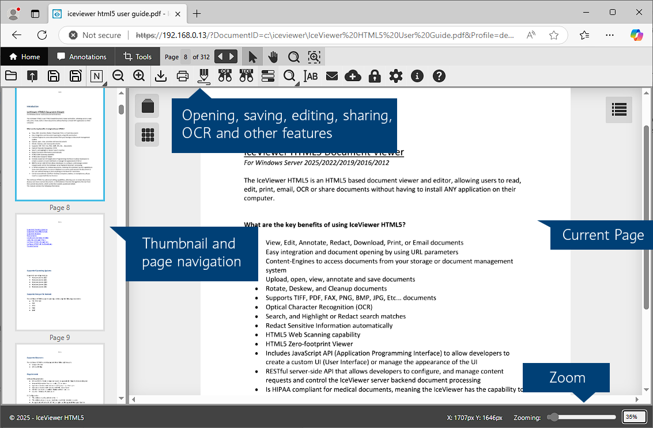Add page to favorites with star icon

553,35
